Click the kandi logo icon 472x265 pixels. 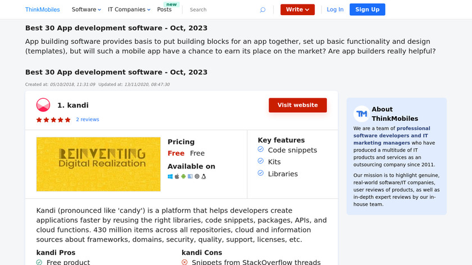point(43,105)
